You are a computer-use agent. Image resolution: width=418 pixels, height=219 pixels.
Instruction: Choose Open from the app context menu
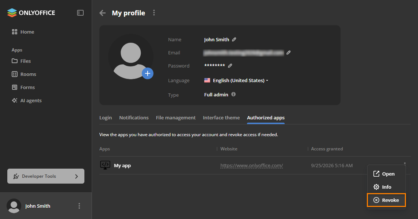[386, 174]
